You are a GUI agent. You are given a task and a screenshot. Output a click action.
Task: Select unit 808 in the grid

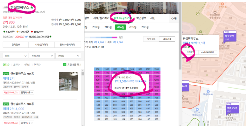coord(156,94)
